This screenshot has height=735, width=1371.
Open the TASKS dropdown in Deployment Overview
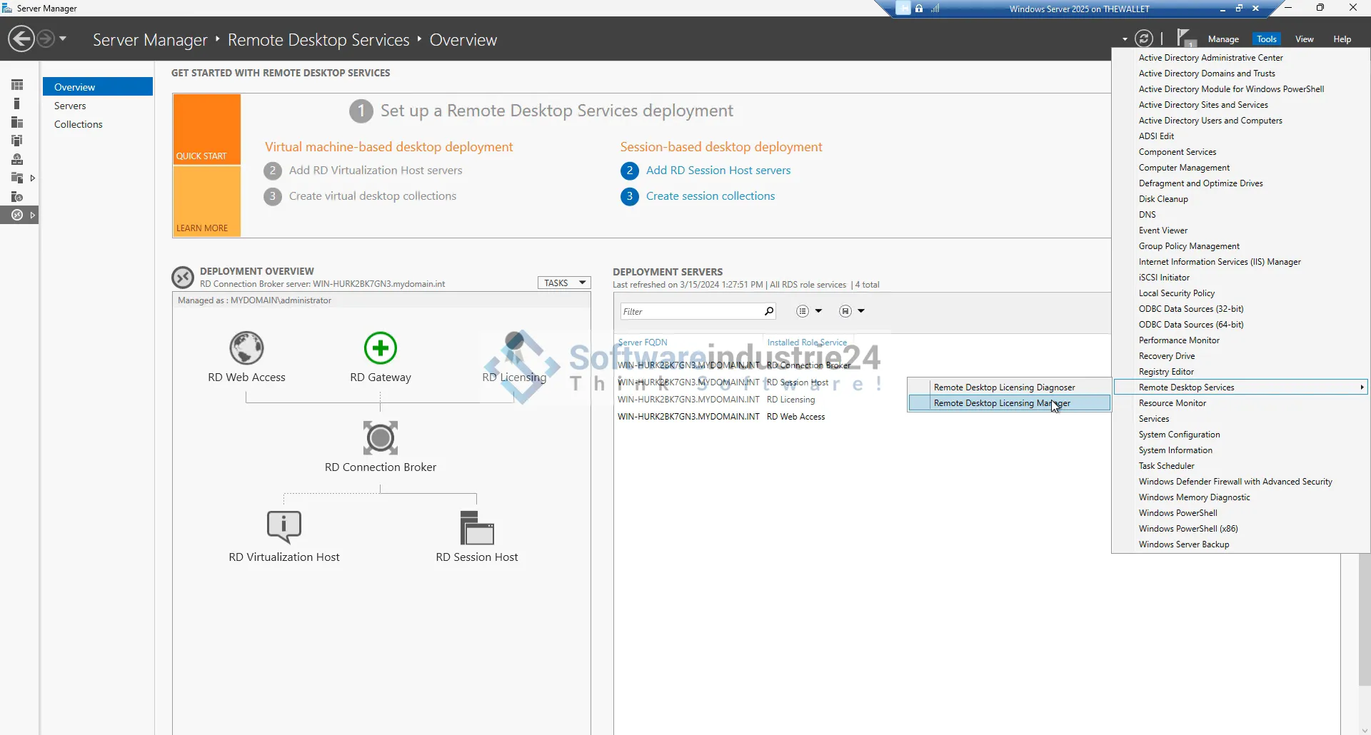563,283
